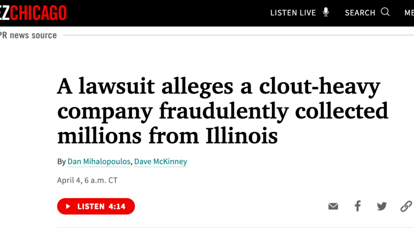Click the "By" byline label
The width and height of the screenshot is (414, 235).
pyautogui.click(x=61, y=161)
